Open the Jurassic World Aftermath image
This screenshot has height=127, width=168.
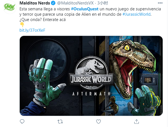tap(91, 76)
